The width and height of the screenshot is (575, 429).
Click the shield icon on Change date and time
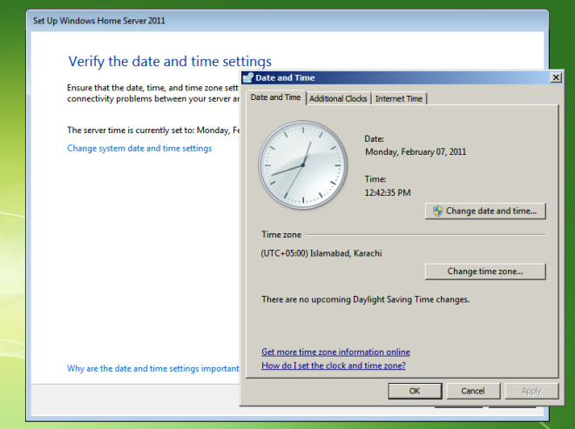437,211
